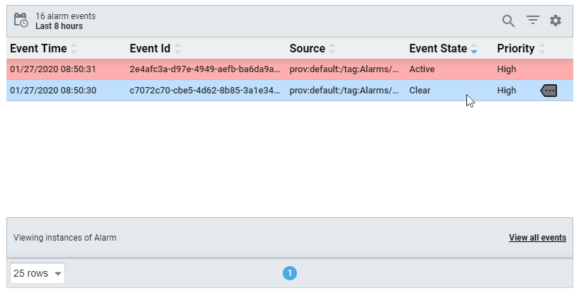
Task: Sort by Event Id arrows
Action: [x=178, y=49]
